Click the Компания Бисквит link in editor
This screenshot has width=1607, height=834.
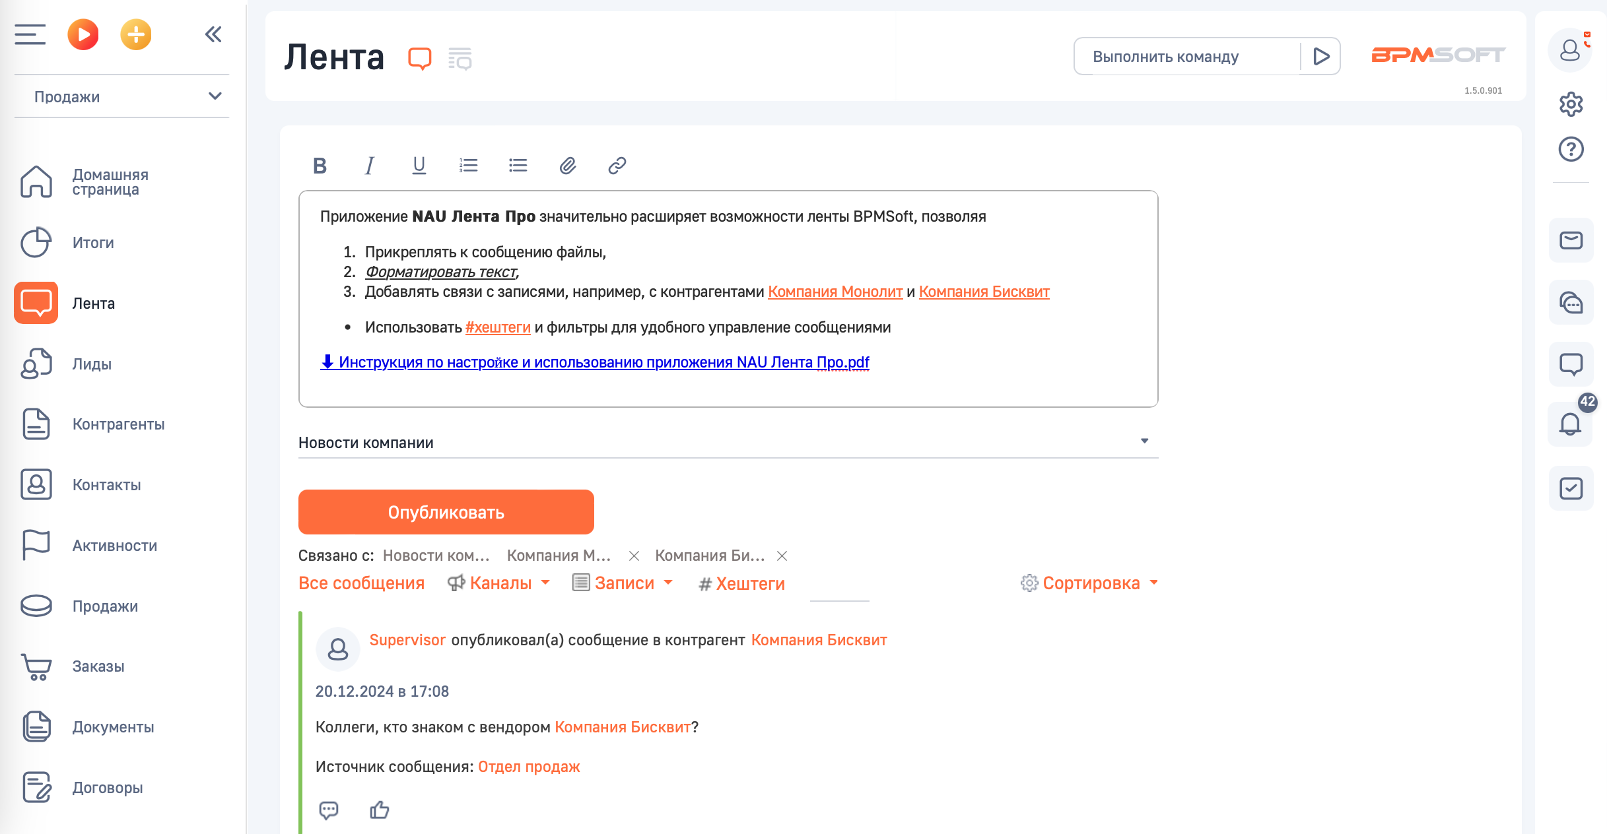[x=984, y=292]
